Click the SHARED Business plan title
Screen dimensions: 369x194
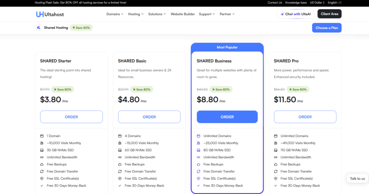coord(214,61)
